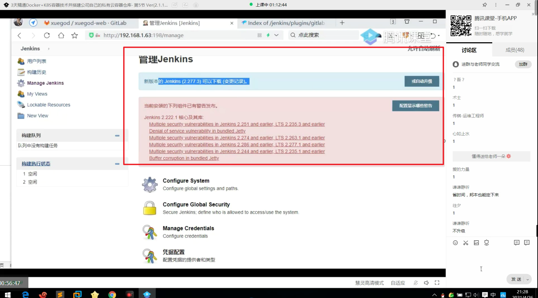Click the Manage Credentials keys icon
This screenshot has width=538, height=298.
pyautogui.click(x=150, y=232)
